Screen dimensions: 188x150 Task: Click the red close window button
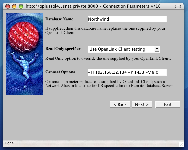(8, 6)
